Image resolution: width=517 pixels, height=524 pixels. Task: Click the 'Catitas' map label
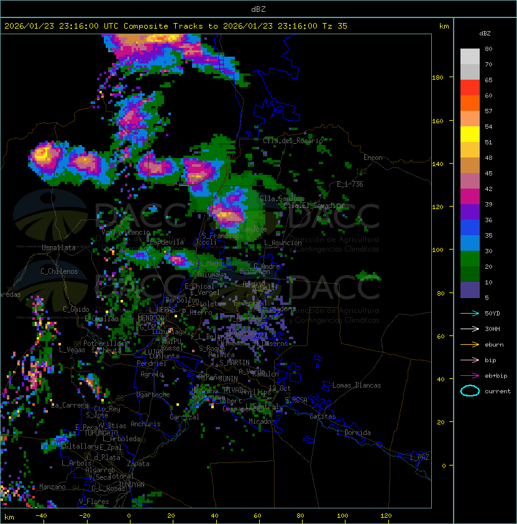pos(323,416)
